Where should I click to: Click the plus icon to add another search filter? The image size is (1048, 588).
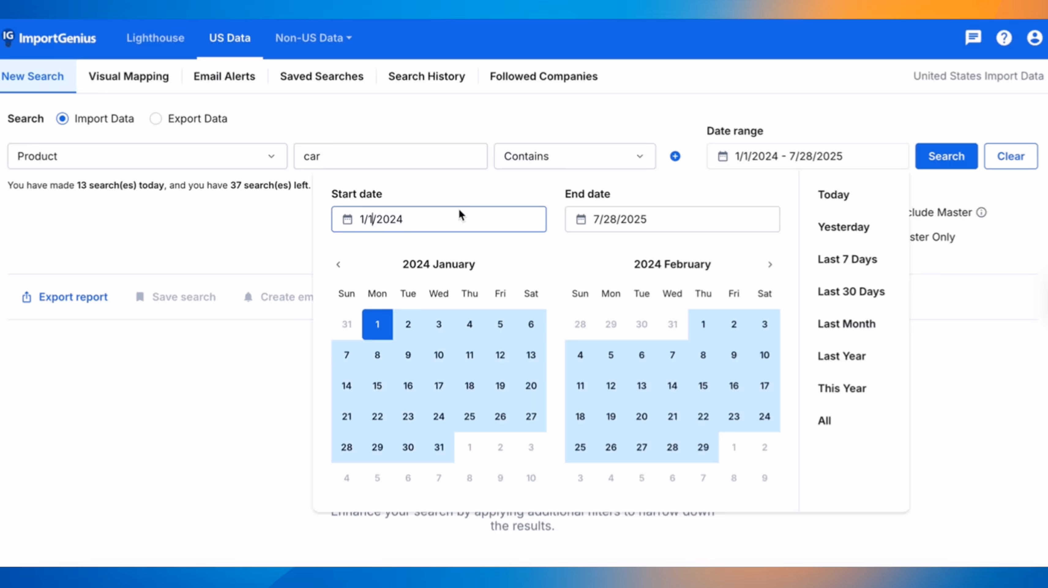tap(675, 156)
